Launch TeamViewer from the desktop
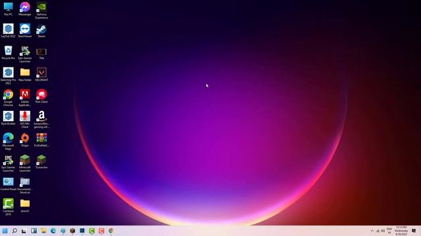 tap(25, 31)
